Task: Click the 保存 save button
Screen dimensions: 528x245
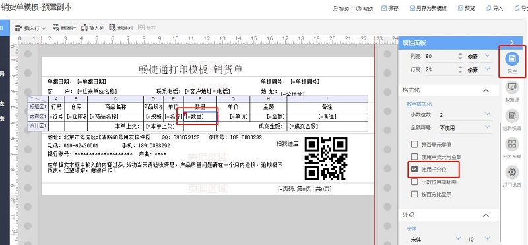Action: coord(390,9)
